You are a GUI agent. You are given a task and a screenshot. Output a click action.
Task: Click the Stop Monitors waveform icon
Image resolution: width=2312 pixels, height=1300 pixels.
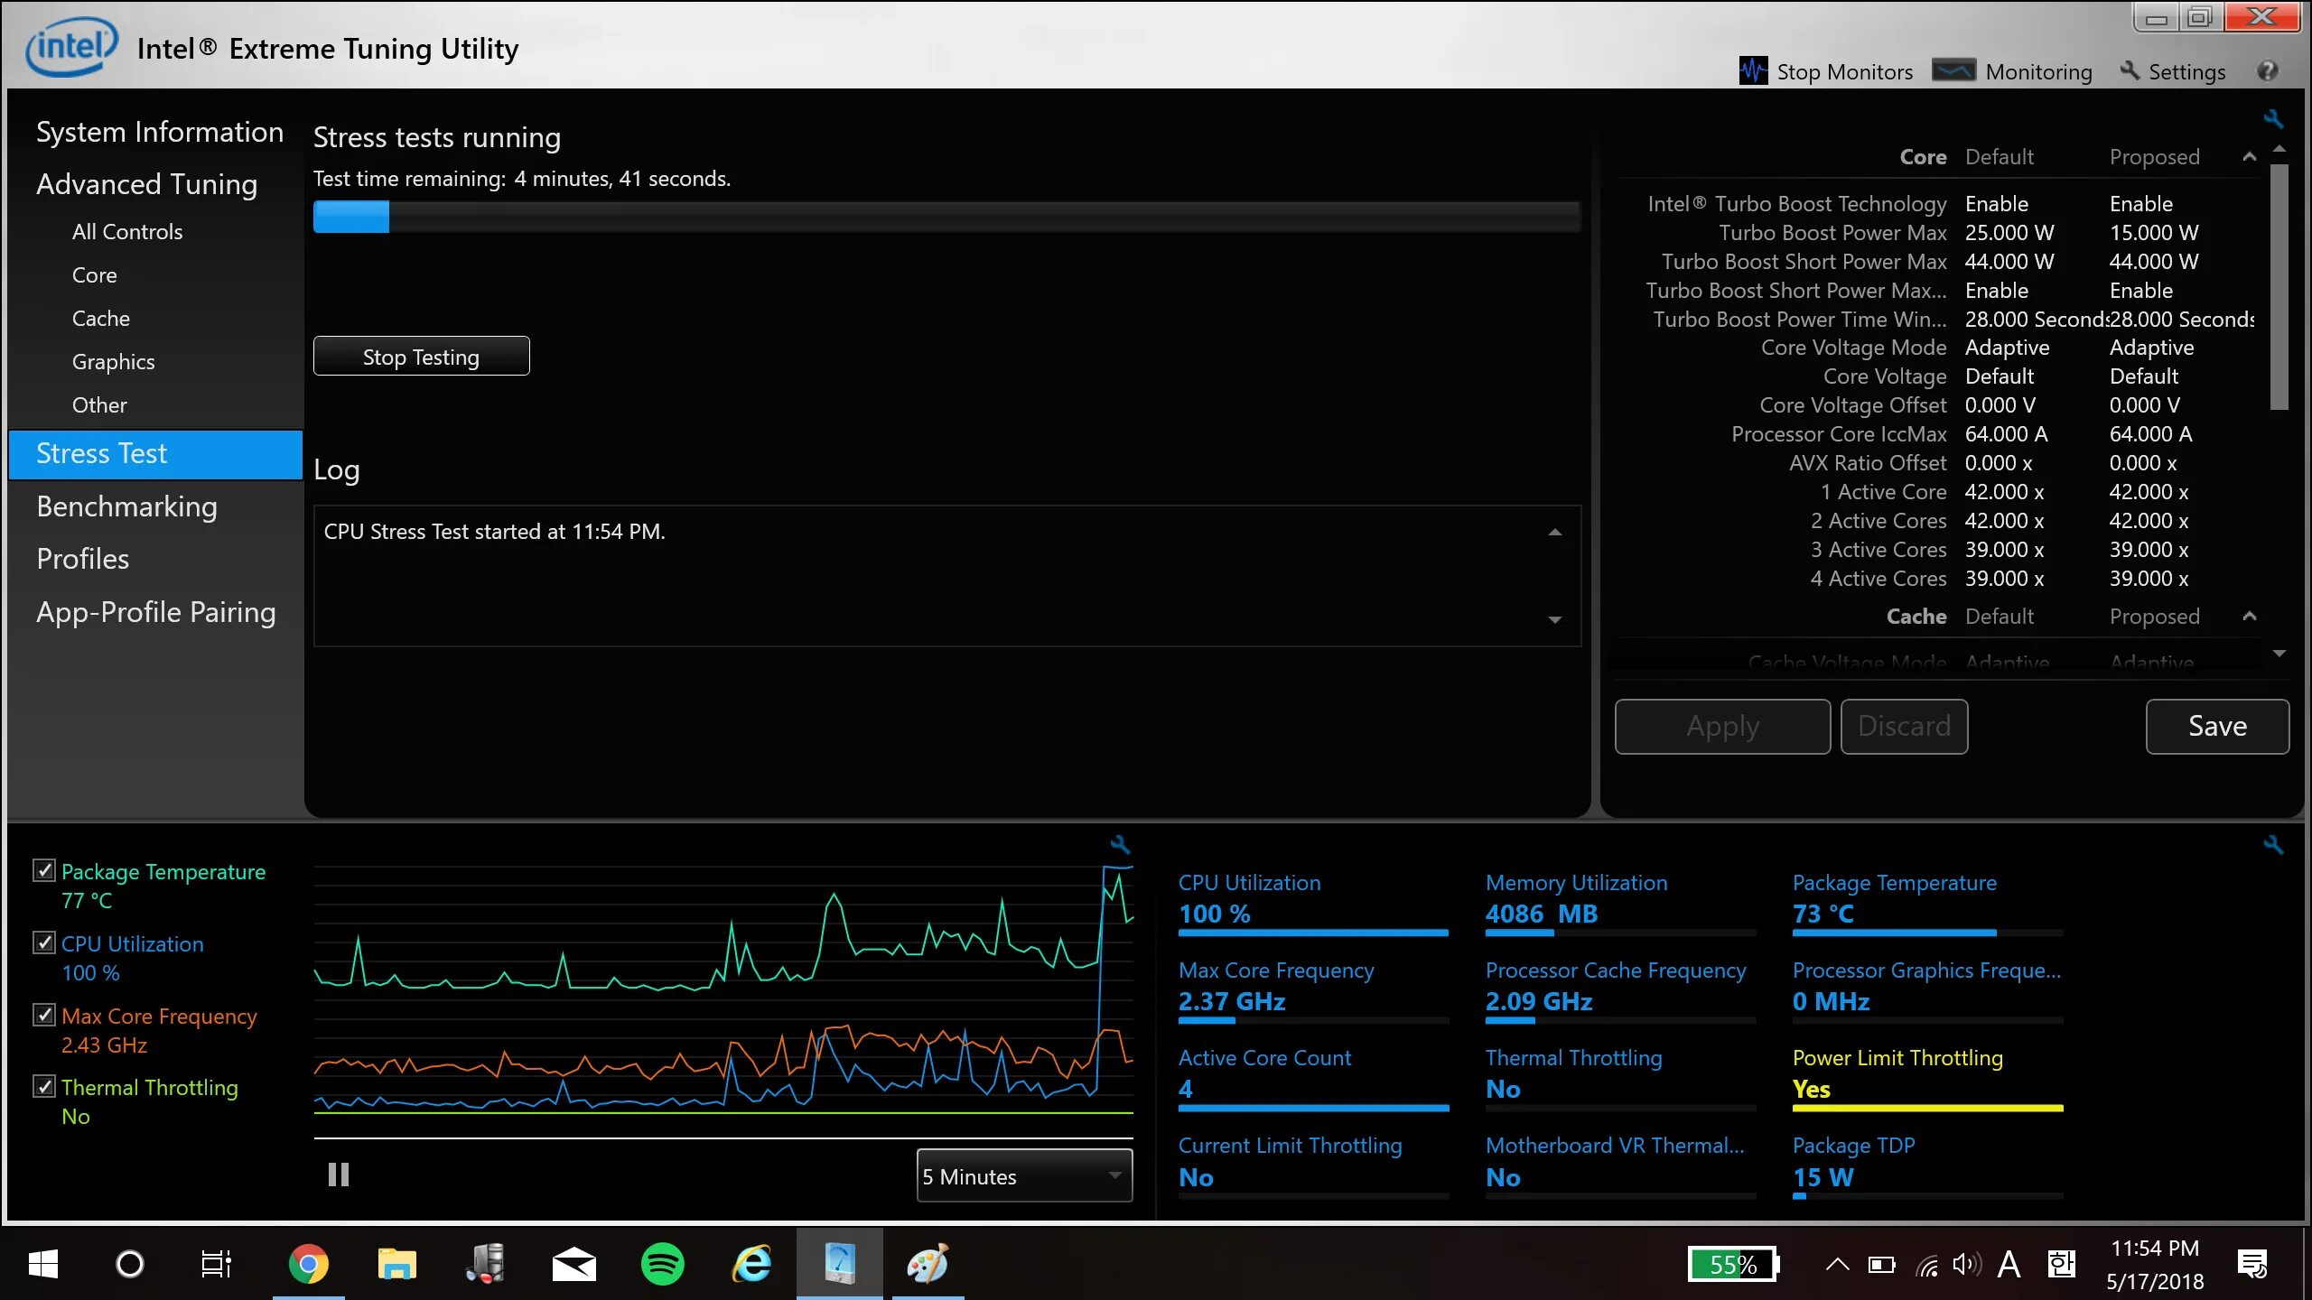1753,70
